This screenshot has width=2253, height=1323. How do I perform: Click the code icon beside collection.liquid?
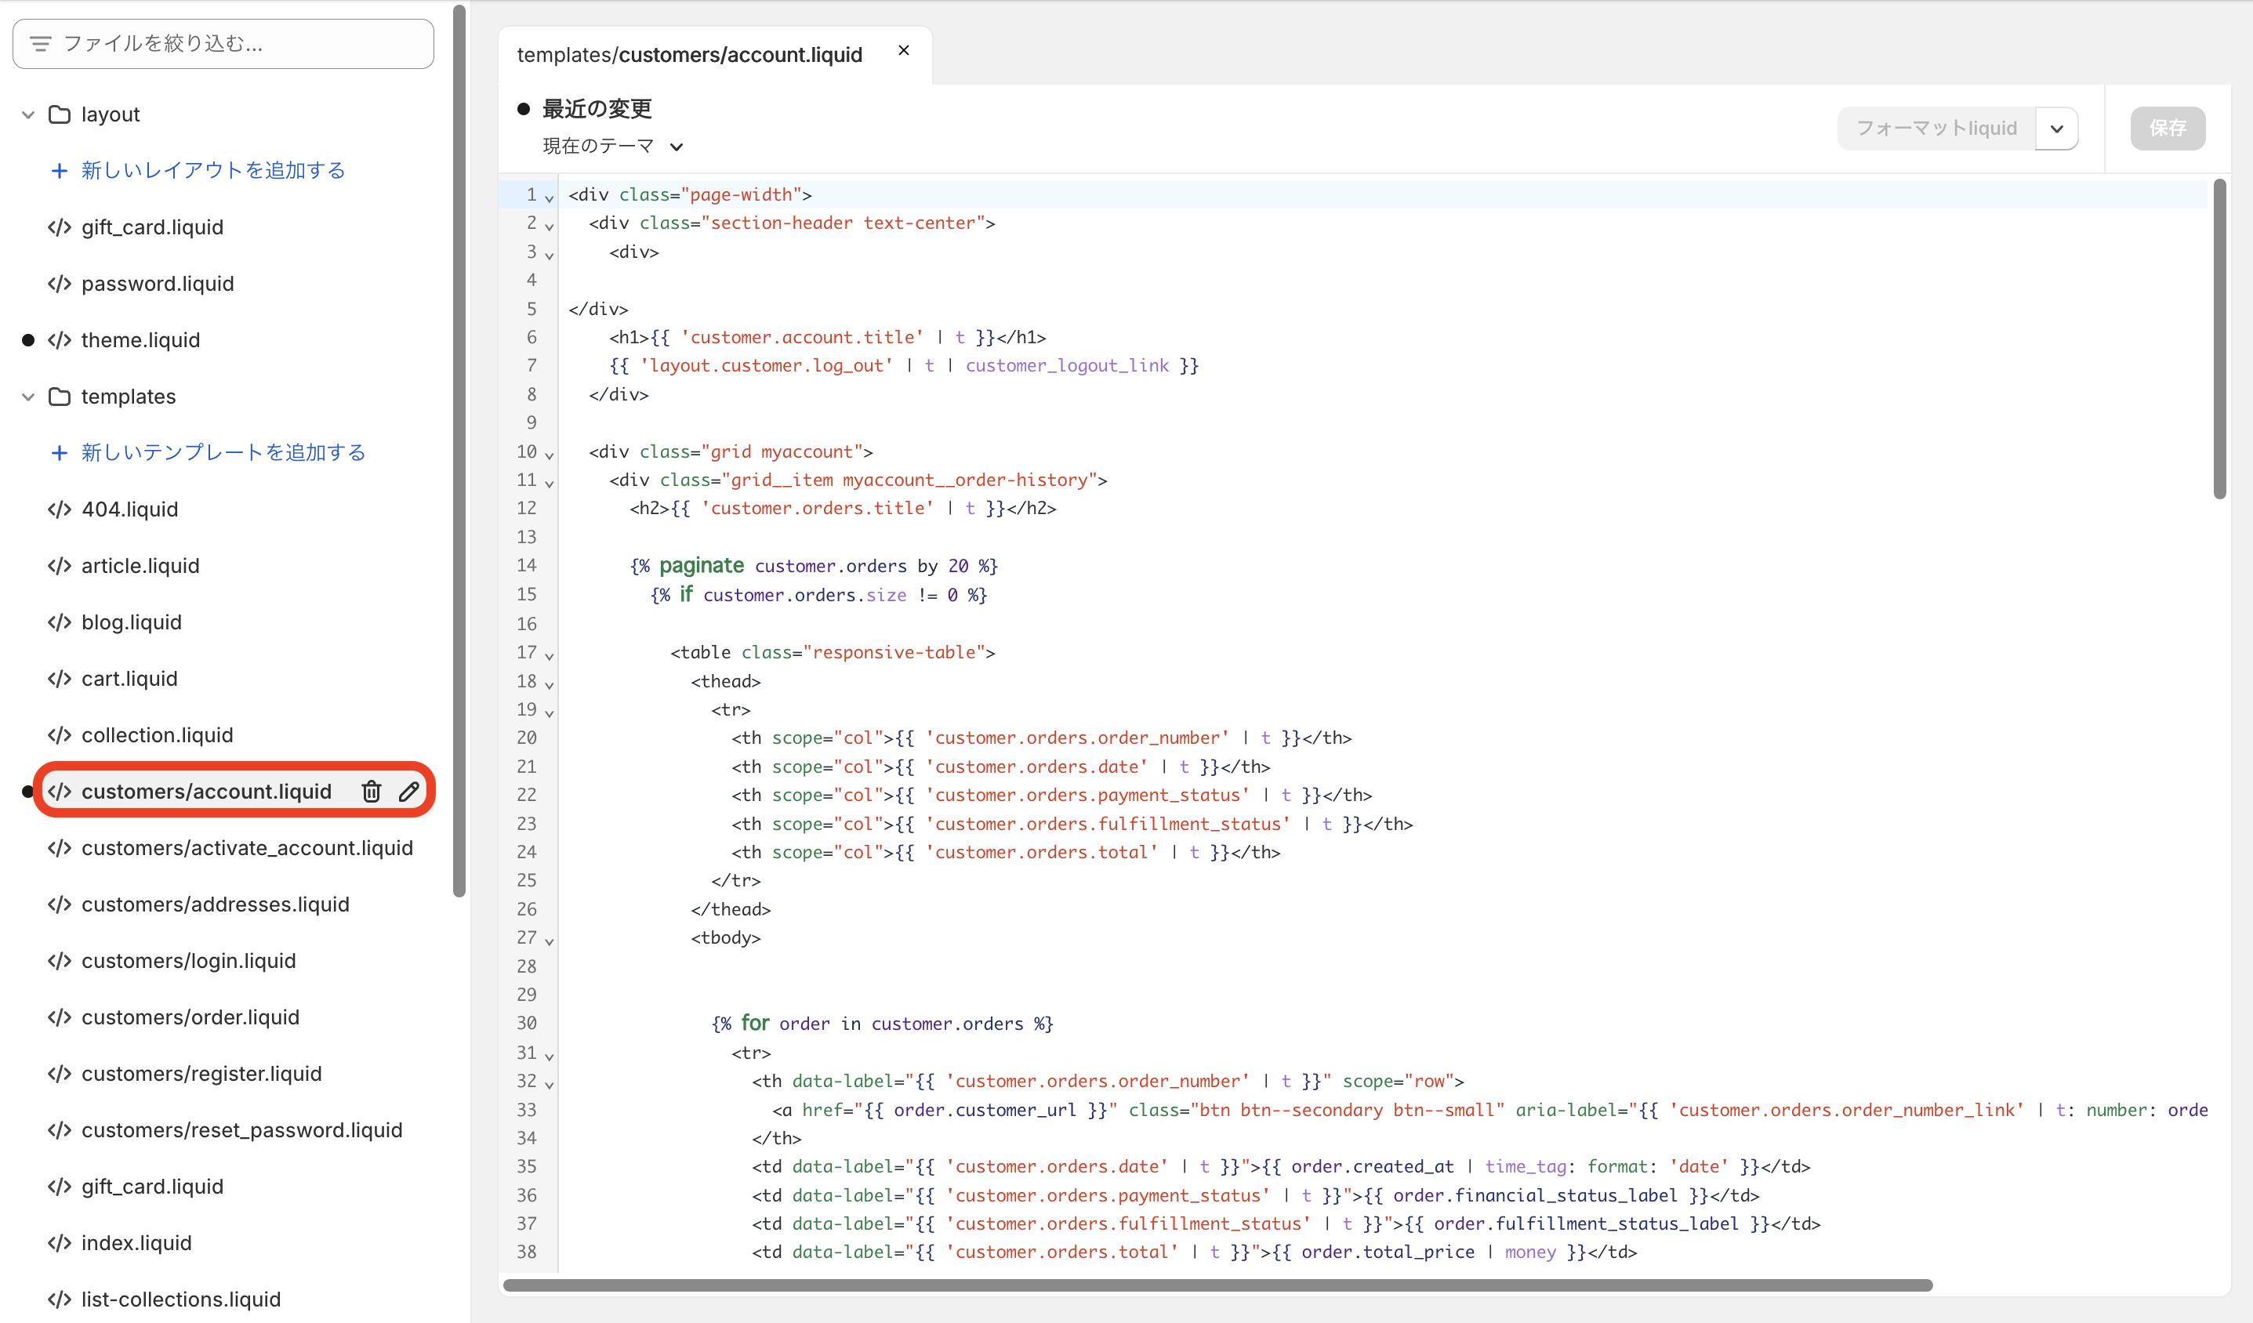point(60,735)
